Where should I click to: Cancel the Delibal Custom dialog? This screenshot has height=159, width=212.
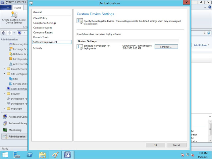(x=176, y=145)
